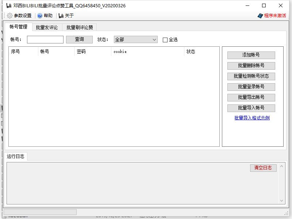Click the log scrollbar down arrow
This screenshot has width=292, height=219.
281,200
